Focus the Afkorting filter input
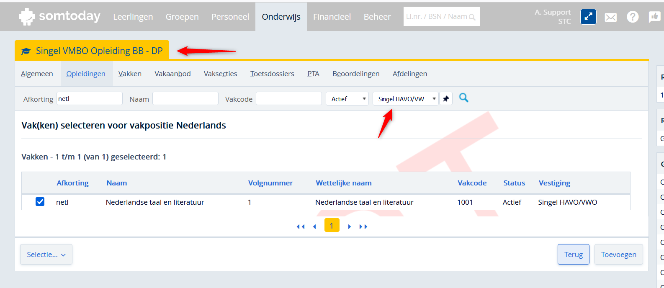This screenshot has height=288, width=664. [89, 99]
